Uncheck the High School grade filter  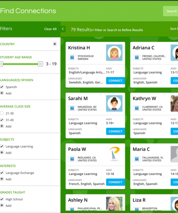coord(2,199)
